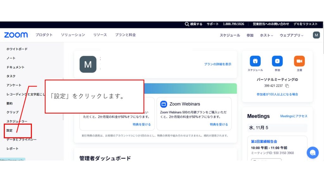Click the search magnifier icon

coord(187,24)
